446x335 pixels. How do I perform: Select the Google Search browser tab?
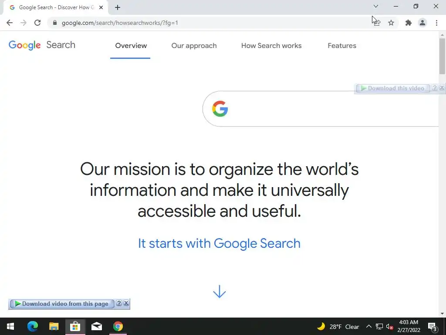[x=56, y=7]
